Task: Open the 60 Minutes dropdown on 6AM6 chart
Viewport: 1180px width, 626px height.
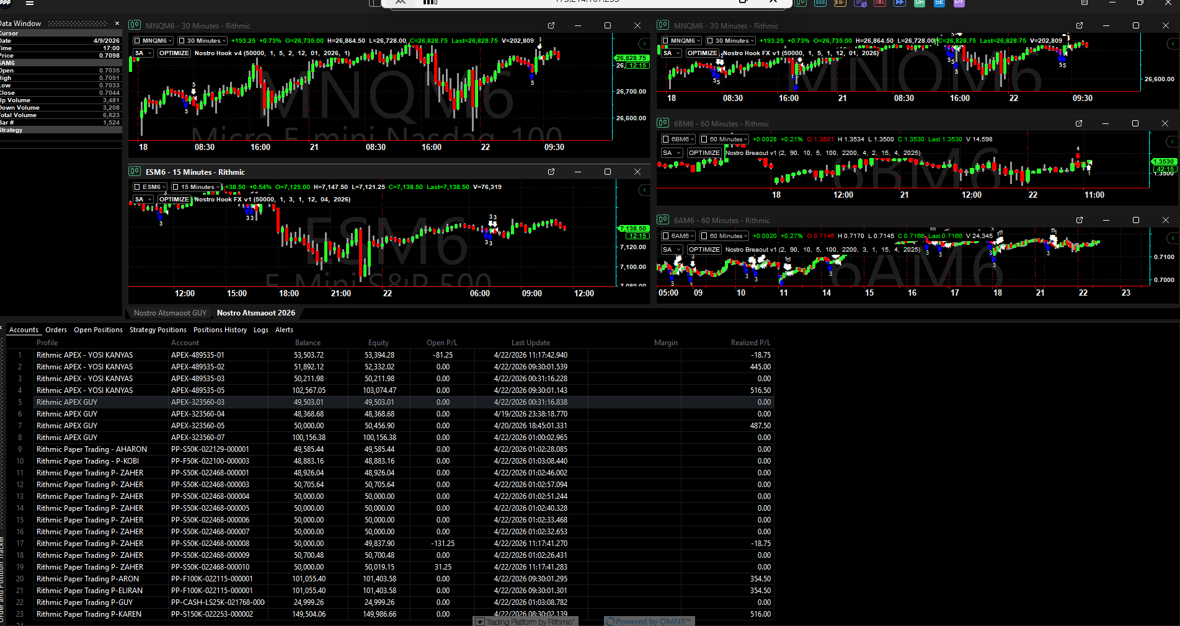Action: pyautogui.click(x=725, y=236)
